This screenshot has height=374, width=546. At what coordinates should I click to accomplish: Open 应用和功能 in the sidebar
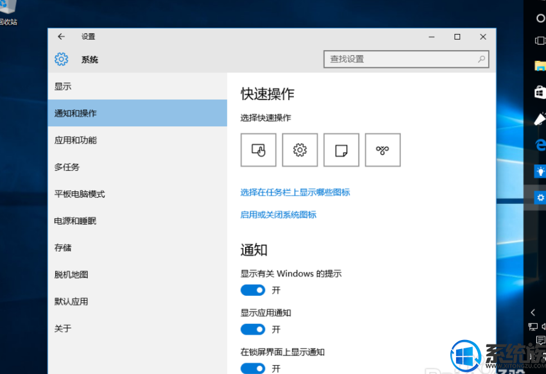coord(137,140)
